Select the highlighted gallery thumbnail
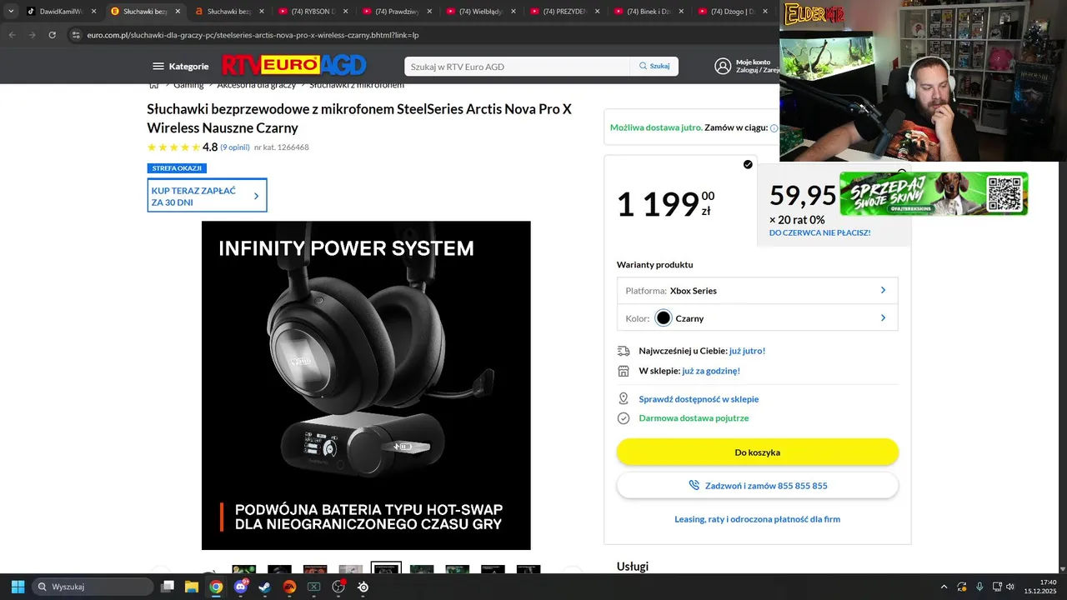Viewport: 1067px width, 600px height. tap(386, 568)
